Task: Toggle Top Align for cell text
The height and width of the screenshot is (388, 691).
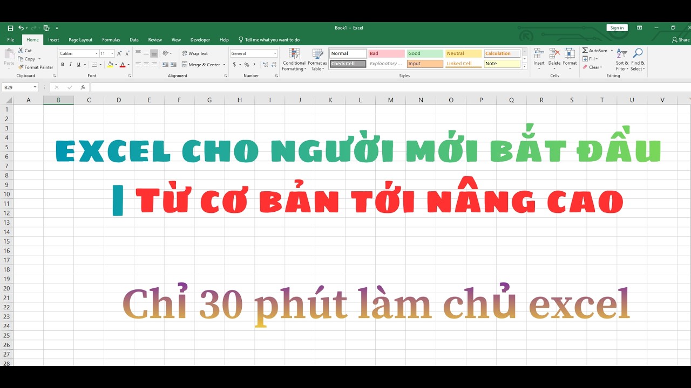Action: 138,53
